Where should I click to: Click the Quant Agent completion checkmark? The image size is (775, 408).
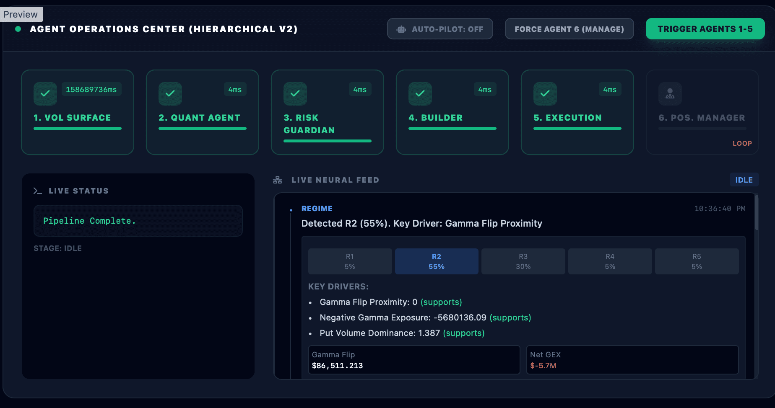[x=170, y=93]
